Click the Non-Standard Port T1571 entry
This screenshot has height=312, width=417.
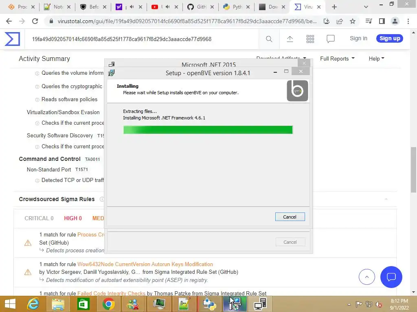pos(57,170)
